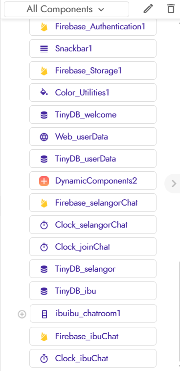Click the trash delete icon
The width and height of the screenshot is (180, 371).
point(171,9)
